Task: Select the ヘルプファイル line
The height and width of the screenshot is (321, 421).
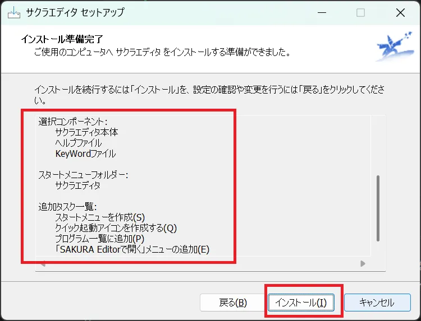Action: 79,143
